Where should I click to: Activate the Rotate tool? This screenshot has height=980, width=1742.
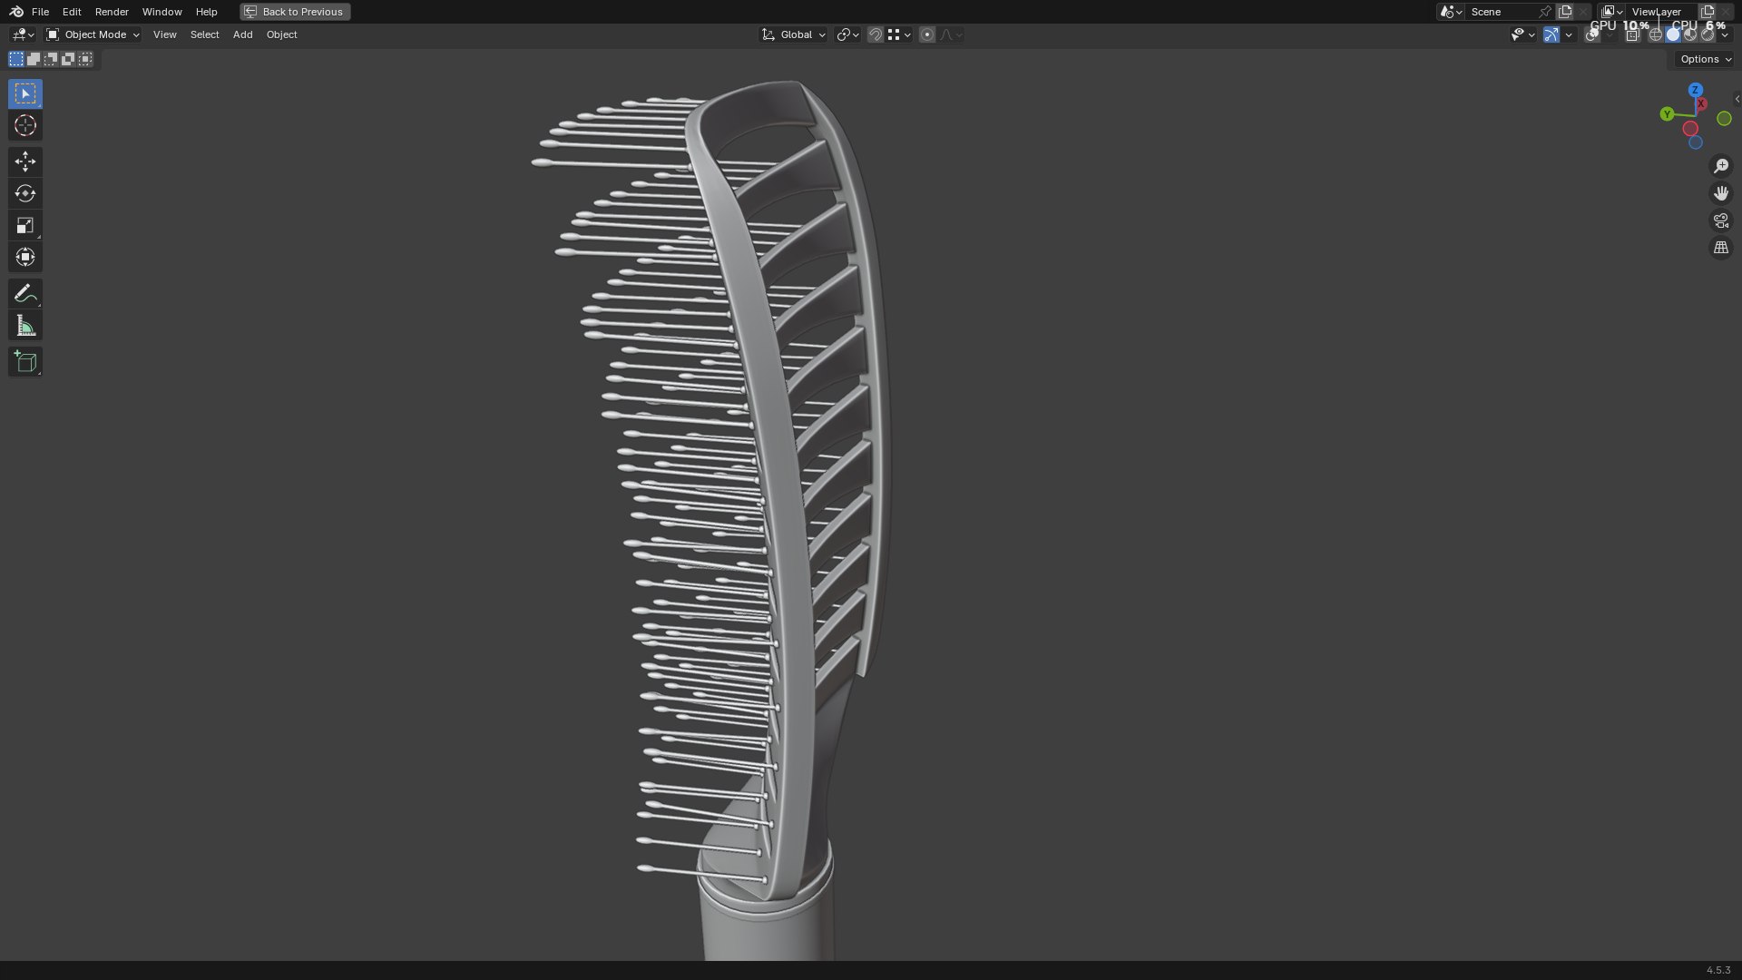pos(25,193)
